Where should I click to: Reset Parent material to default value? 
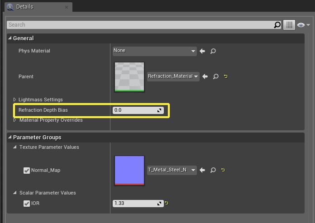point(225,77)
